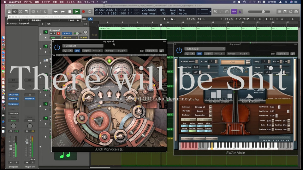The height and width of the screenshot is (170, 303).
Task: Solo the dry space7 track
Action: pyautogui.click(x=54, y=34)
